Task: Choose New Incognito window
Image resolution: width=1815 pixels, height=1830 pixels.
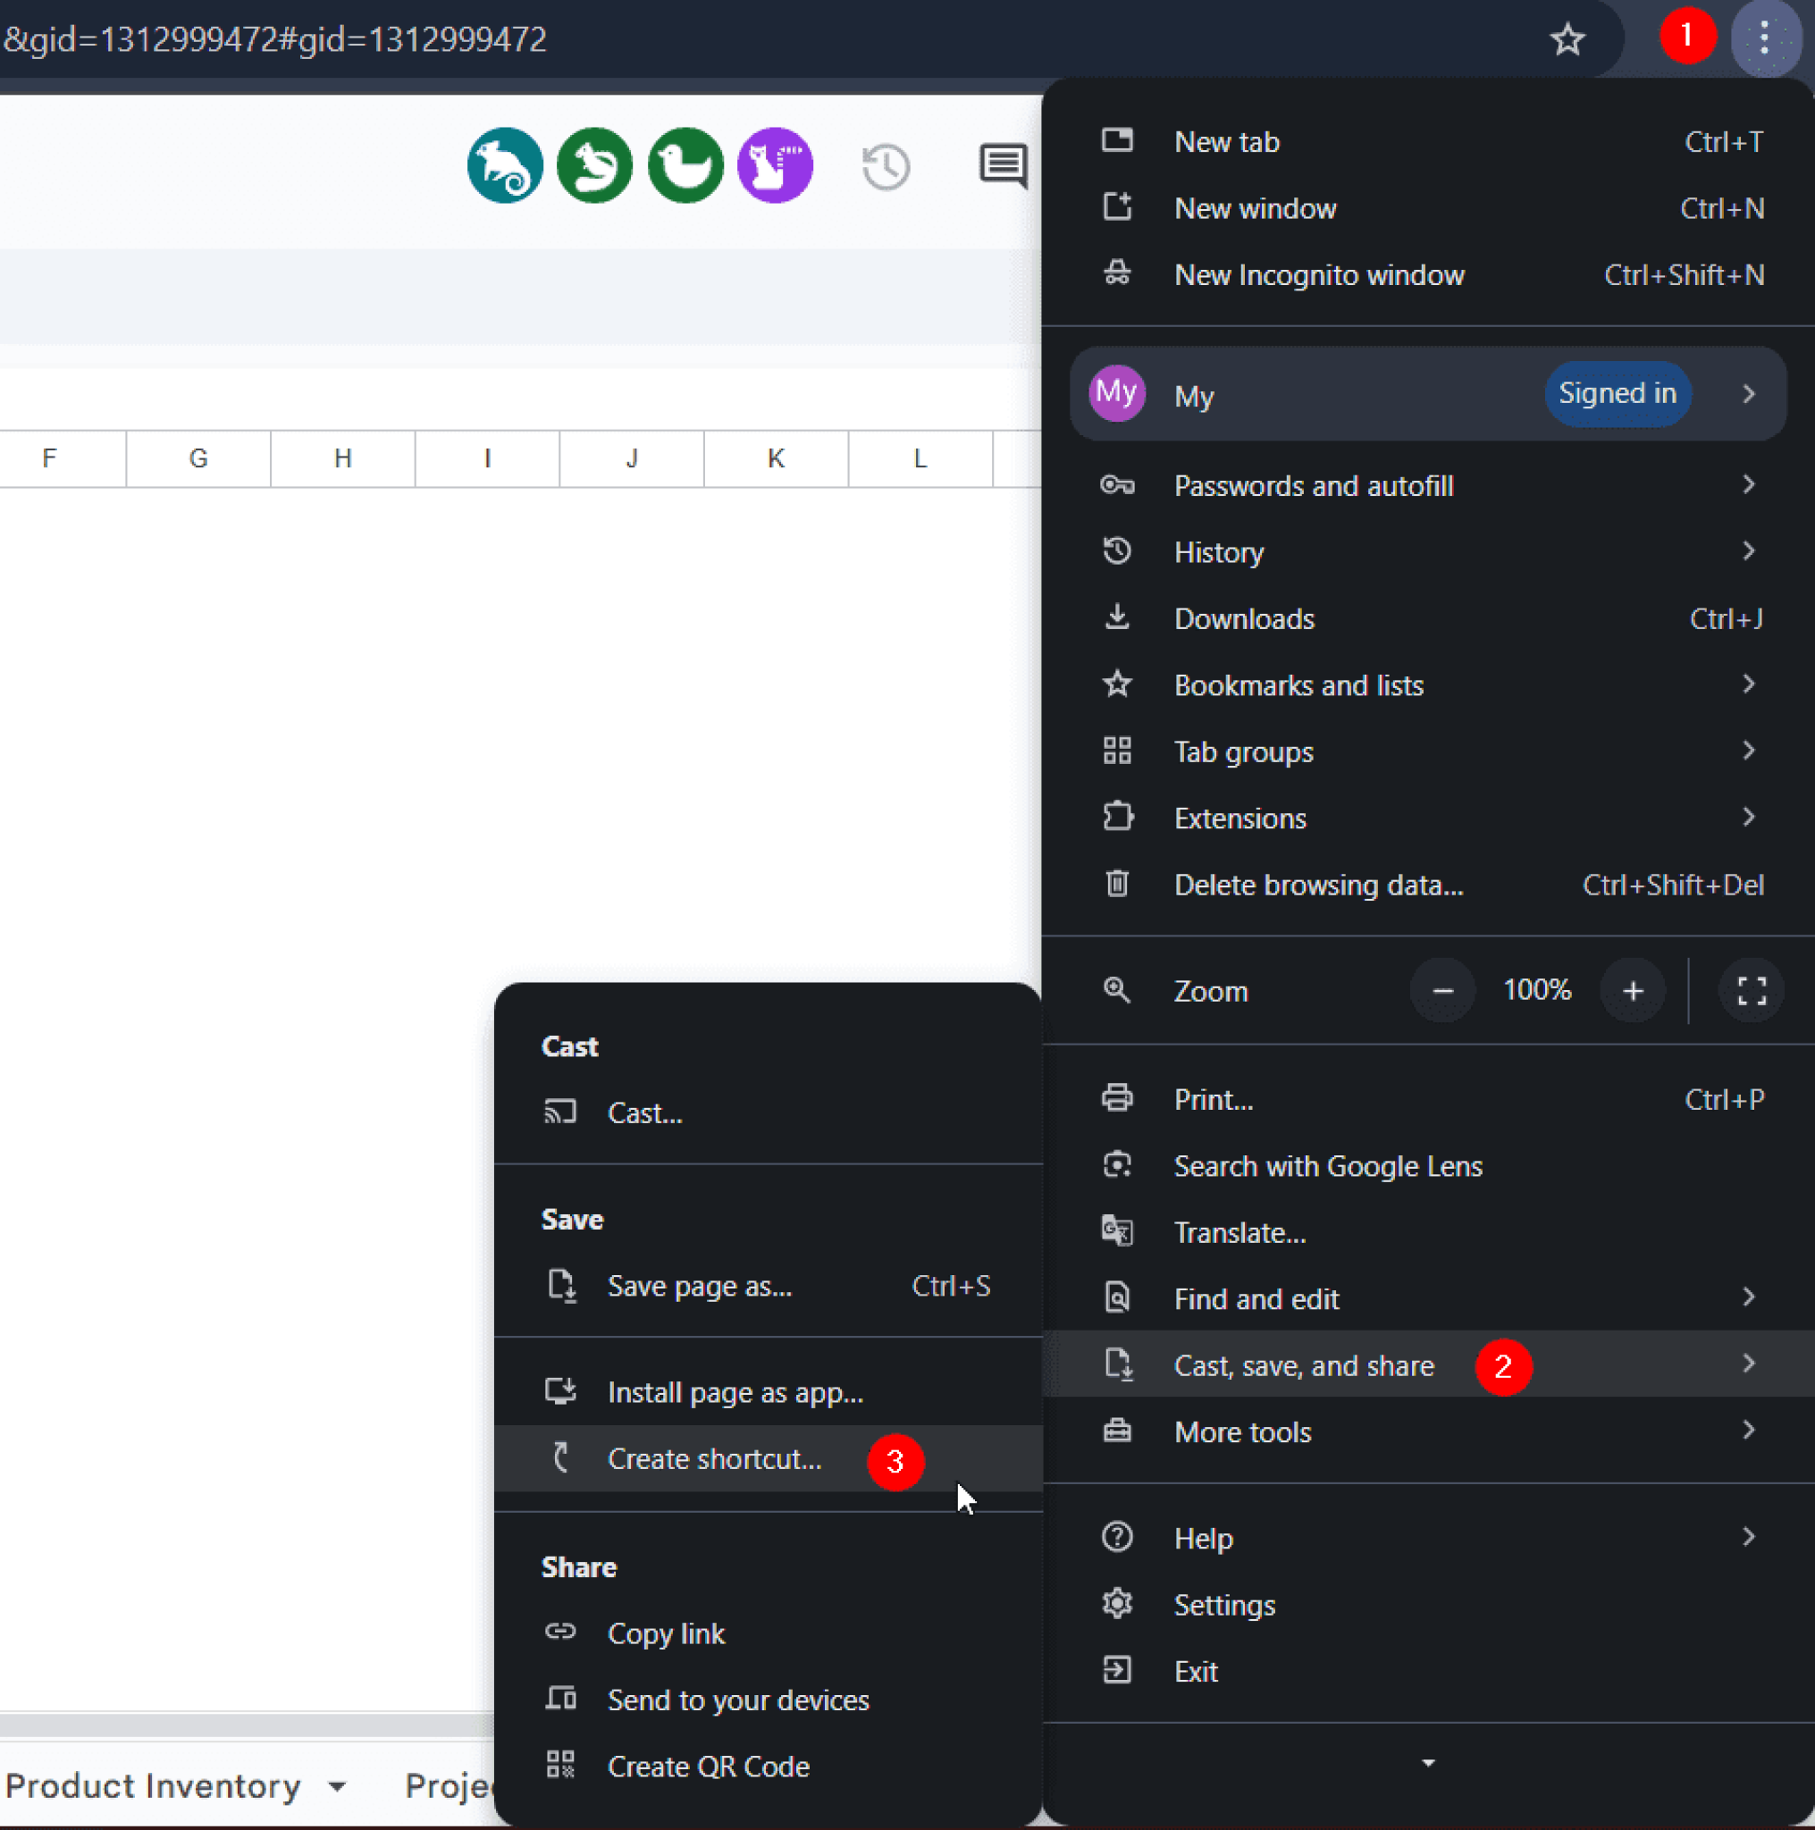Action: click(1319, 274)
